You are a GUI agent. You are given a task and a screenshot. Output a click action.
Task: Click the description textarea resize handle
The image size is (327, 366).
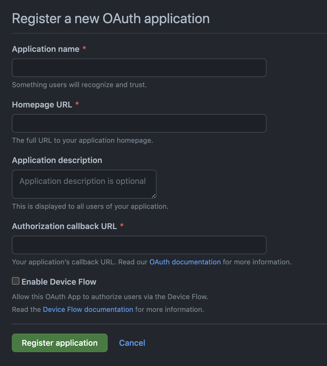(x=153, y=196)
